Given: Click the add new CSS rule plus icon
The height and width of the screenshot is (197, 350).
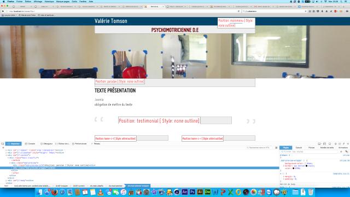Looking at the screenshot, I should tap(341, 152).
